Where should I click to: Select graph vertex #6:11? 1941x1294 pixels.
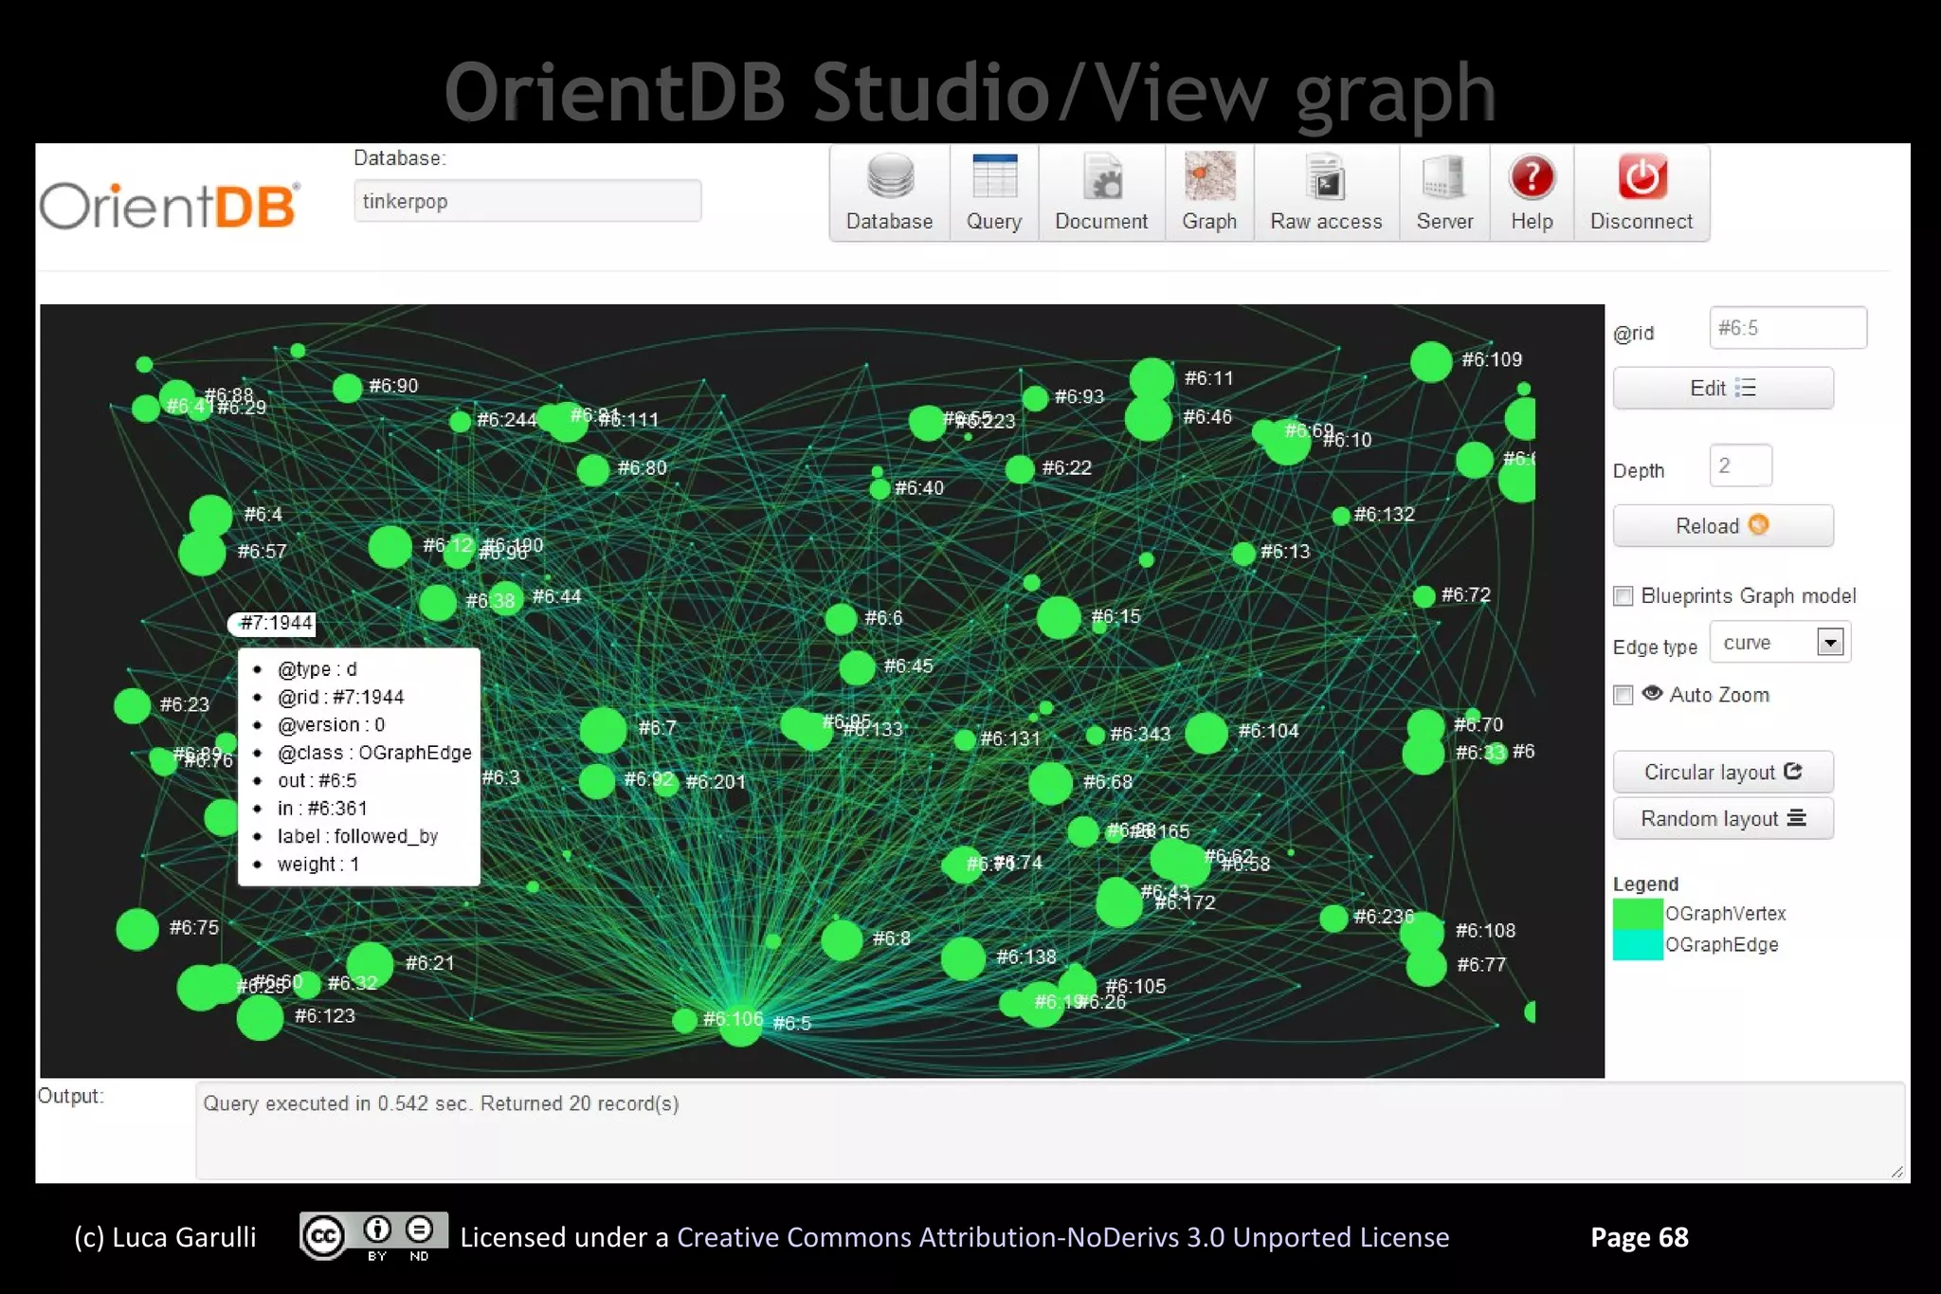(x=1152, y=379)
